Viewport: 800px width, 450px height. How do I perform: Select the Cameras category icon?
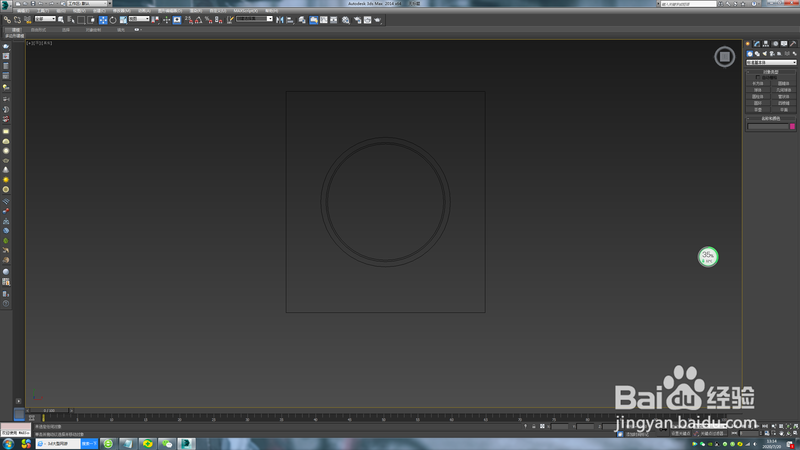[x=772, y=54]
